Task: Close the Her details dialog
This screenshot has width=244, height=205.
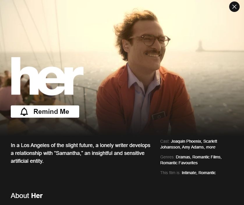Action: [x=234, y=7]
